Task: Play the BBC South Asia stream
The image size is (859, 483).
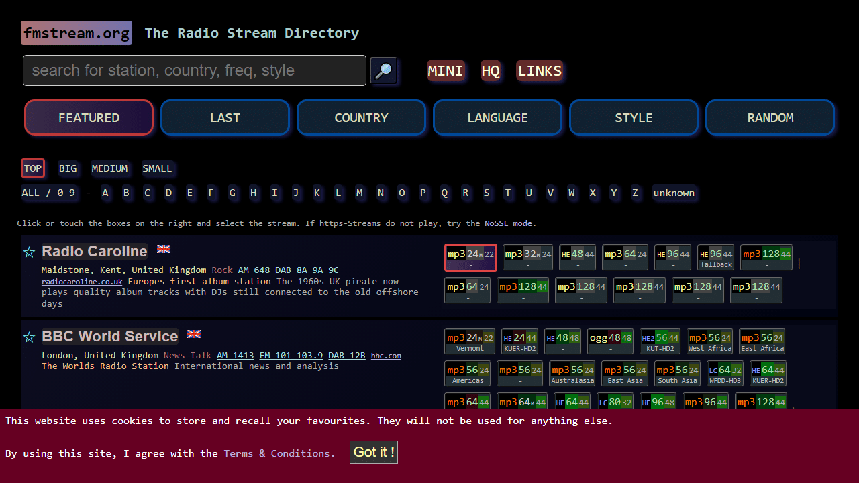Action: tap(677, 374)
